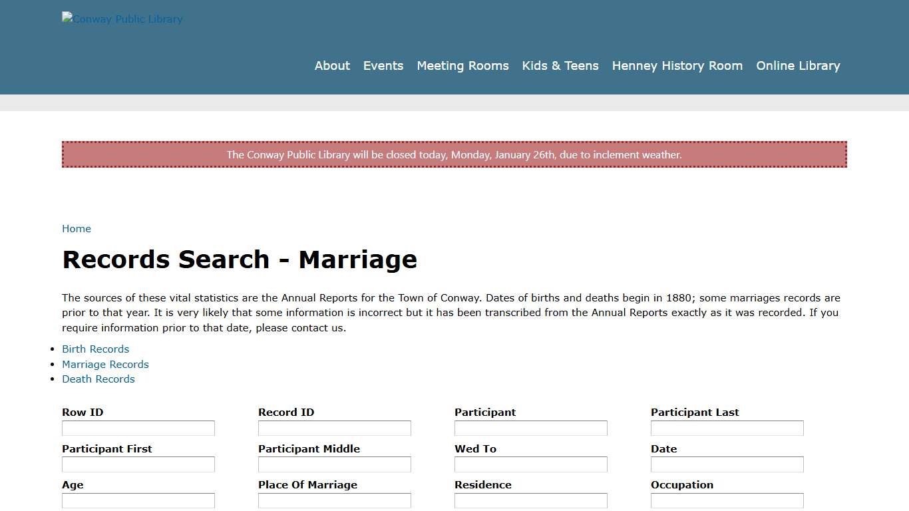Click inside the Date field

pos(727,464)
